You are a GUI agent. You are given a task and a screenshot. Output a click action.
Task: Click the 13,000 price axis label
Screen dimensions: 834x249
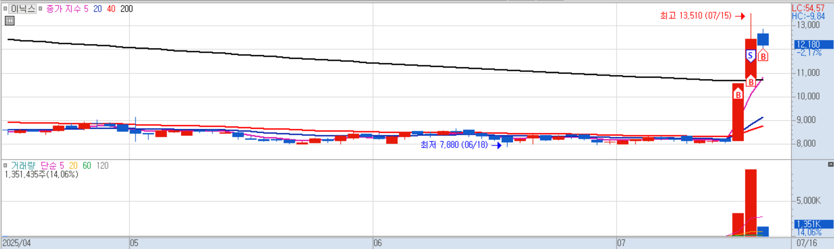pos(808,25)
